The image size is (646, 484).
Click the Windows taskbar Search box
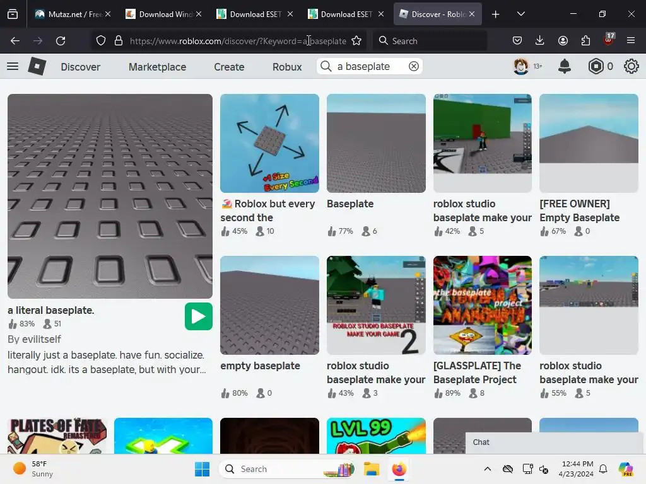click(286, 469)
